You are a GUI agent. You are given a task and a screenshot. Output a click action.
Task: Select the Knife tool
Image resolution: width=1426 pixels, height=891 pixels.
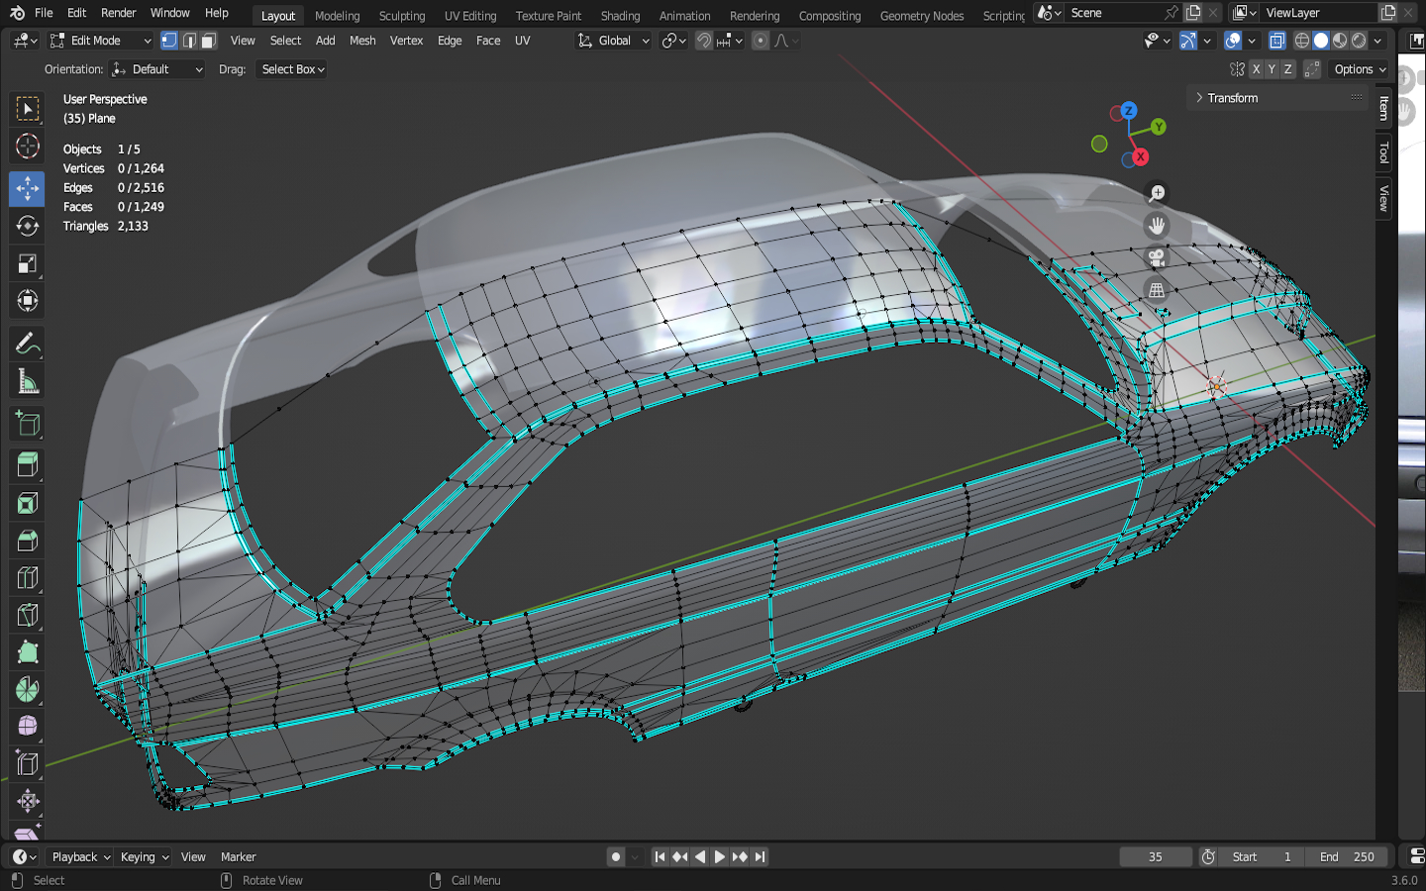(x=27, y=616)
